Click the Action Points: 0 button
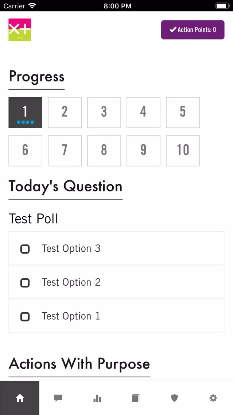233x415 pixels. point(193,30)
